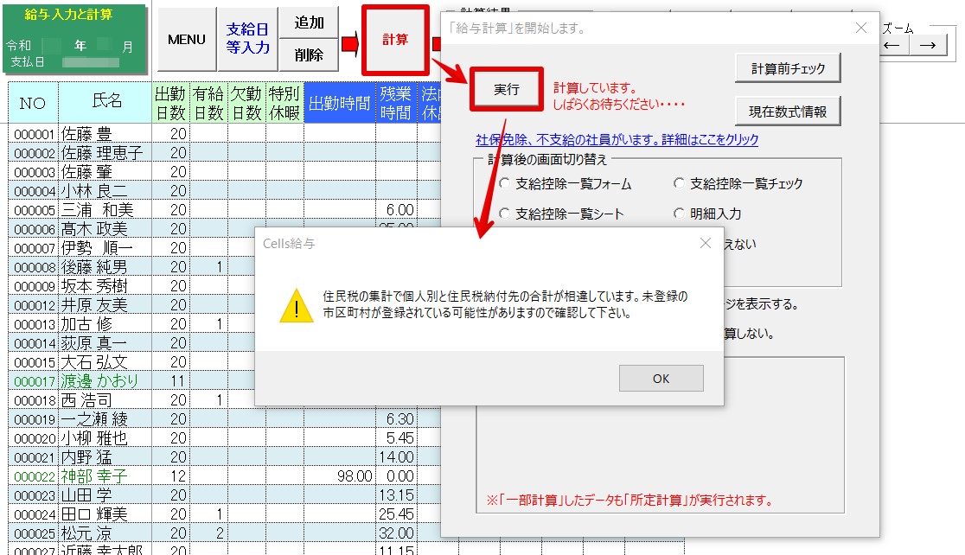
Task: Open the 社保免除 details link
Action: 617,139
